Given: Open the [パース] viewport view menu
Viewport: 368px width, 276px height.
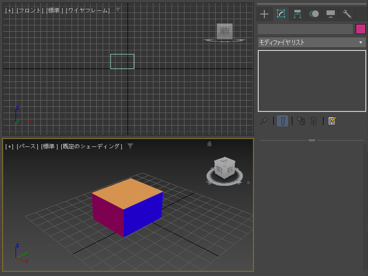Looking at the screenshot, I should [x=27, y=146].
